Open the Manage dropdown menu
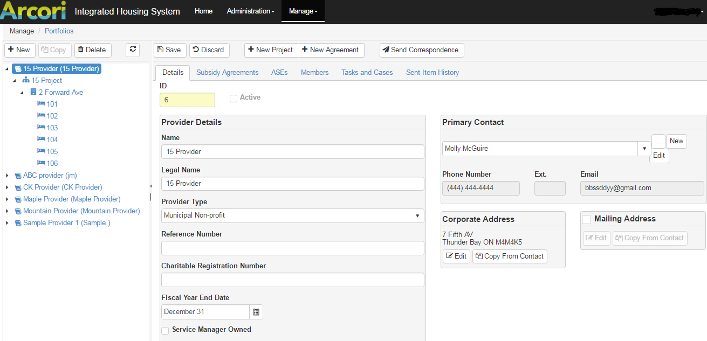 [x=303, y=11]
